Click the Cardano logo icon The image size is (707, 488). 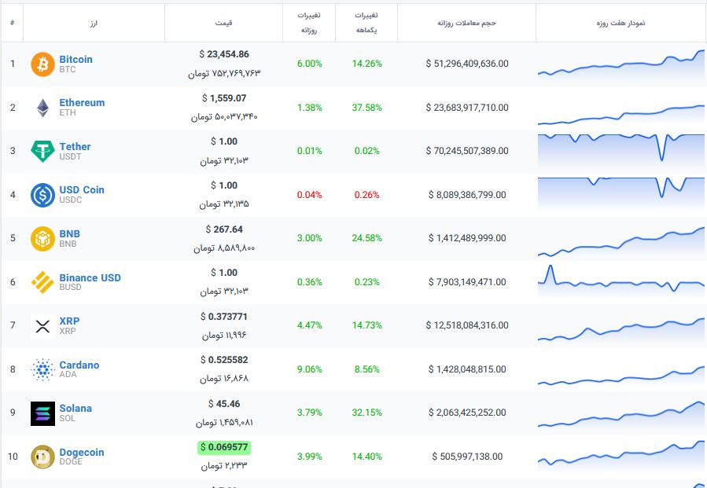point(42,369)
